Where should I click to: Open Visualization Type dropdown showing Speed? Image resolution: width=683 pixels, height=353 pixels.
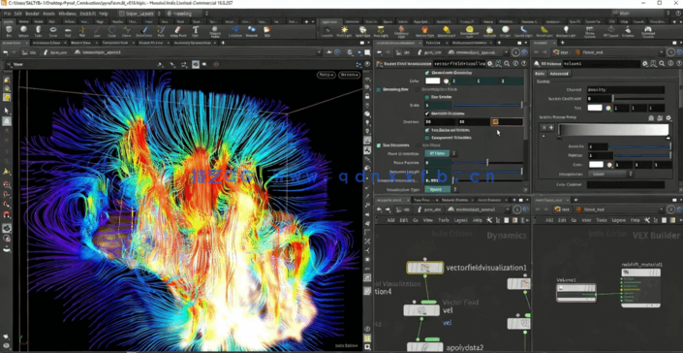(441, 189)
